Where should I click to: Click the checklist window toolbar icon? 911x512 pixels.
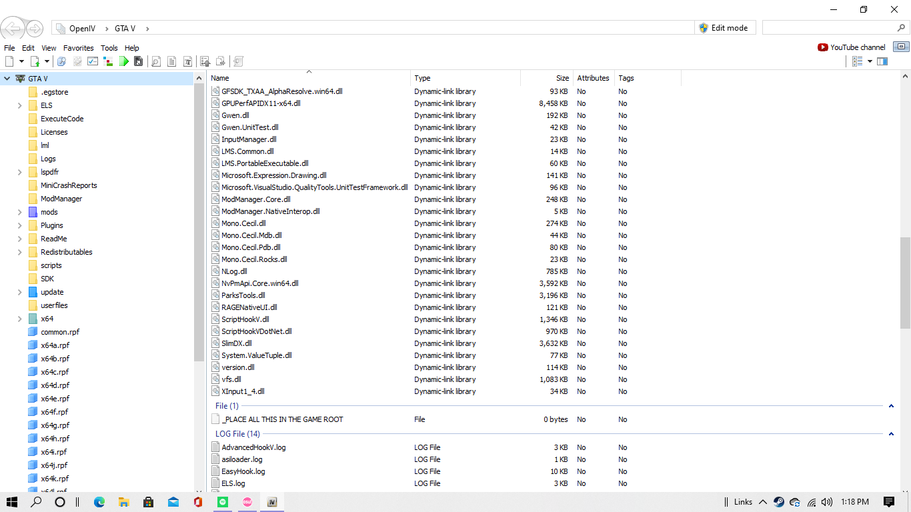tap(93, 61)
